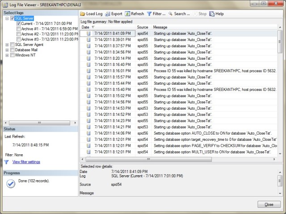Click the Search binoculars icon

(x=170, y=14)
